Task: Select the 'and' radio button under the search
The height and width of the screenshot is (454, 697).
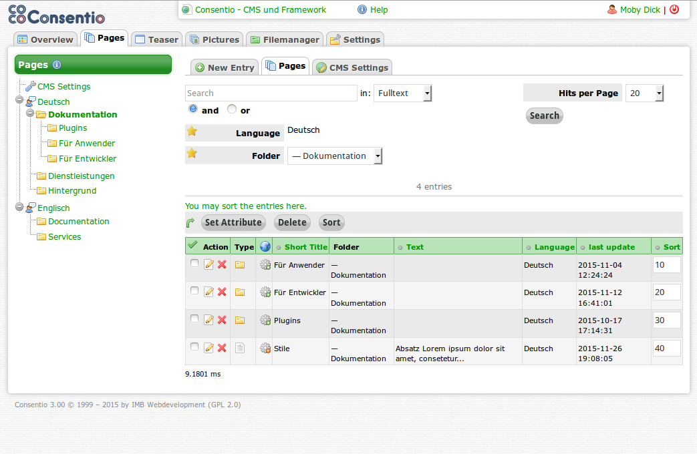Action: click(x=192, y=108)
